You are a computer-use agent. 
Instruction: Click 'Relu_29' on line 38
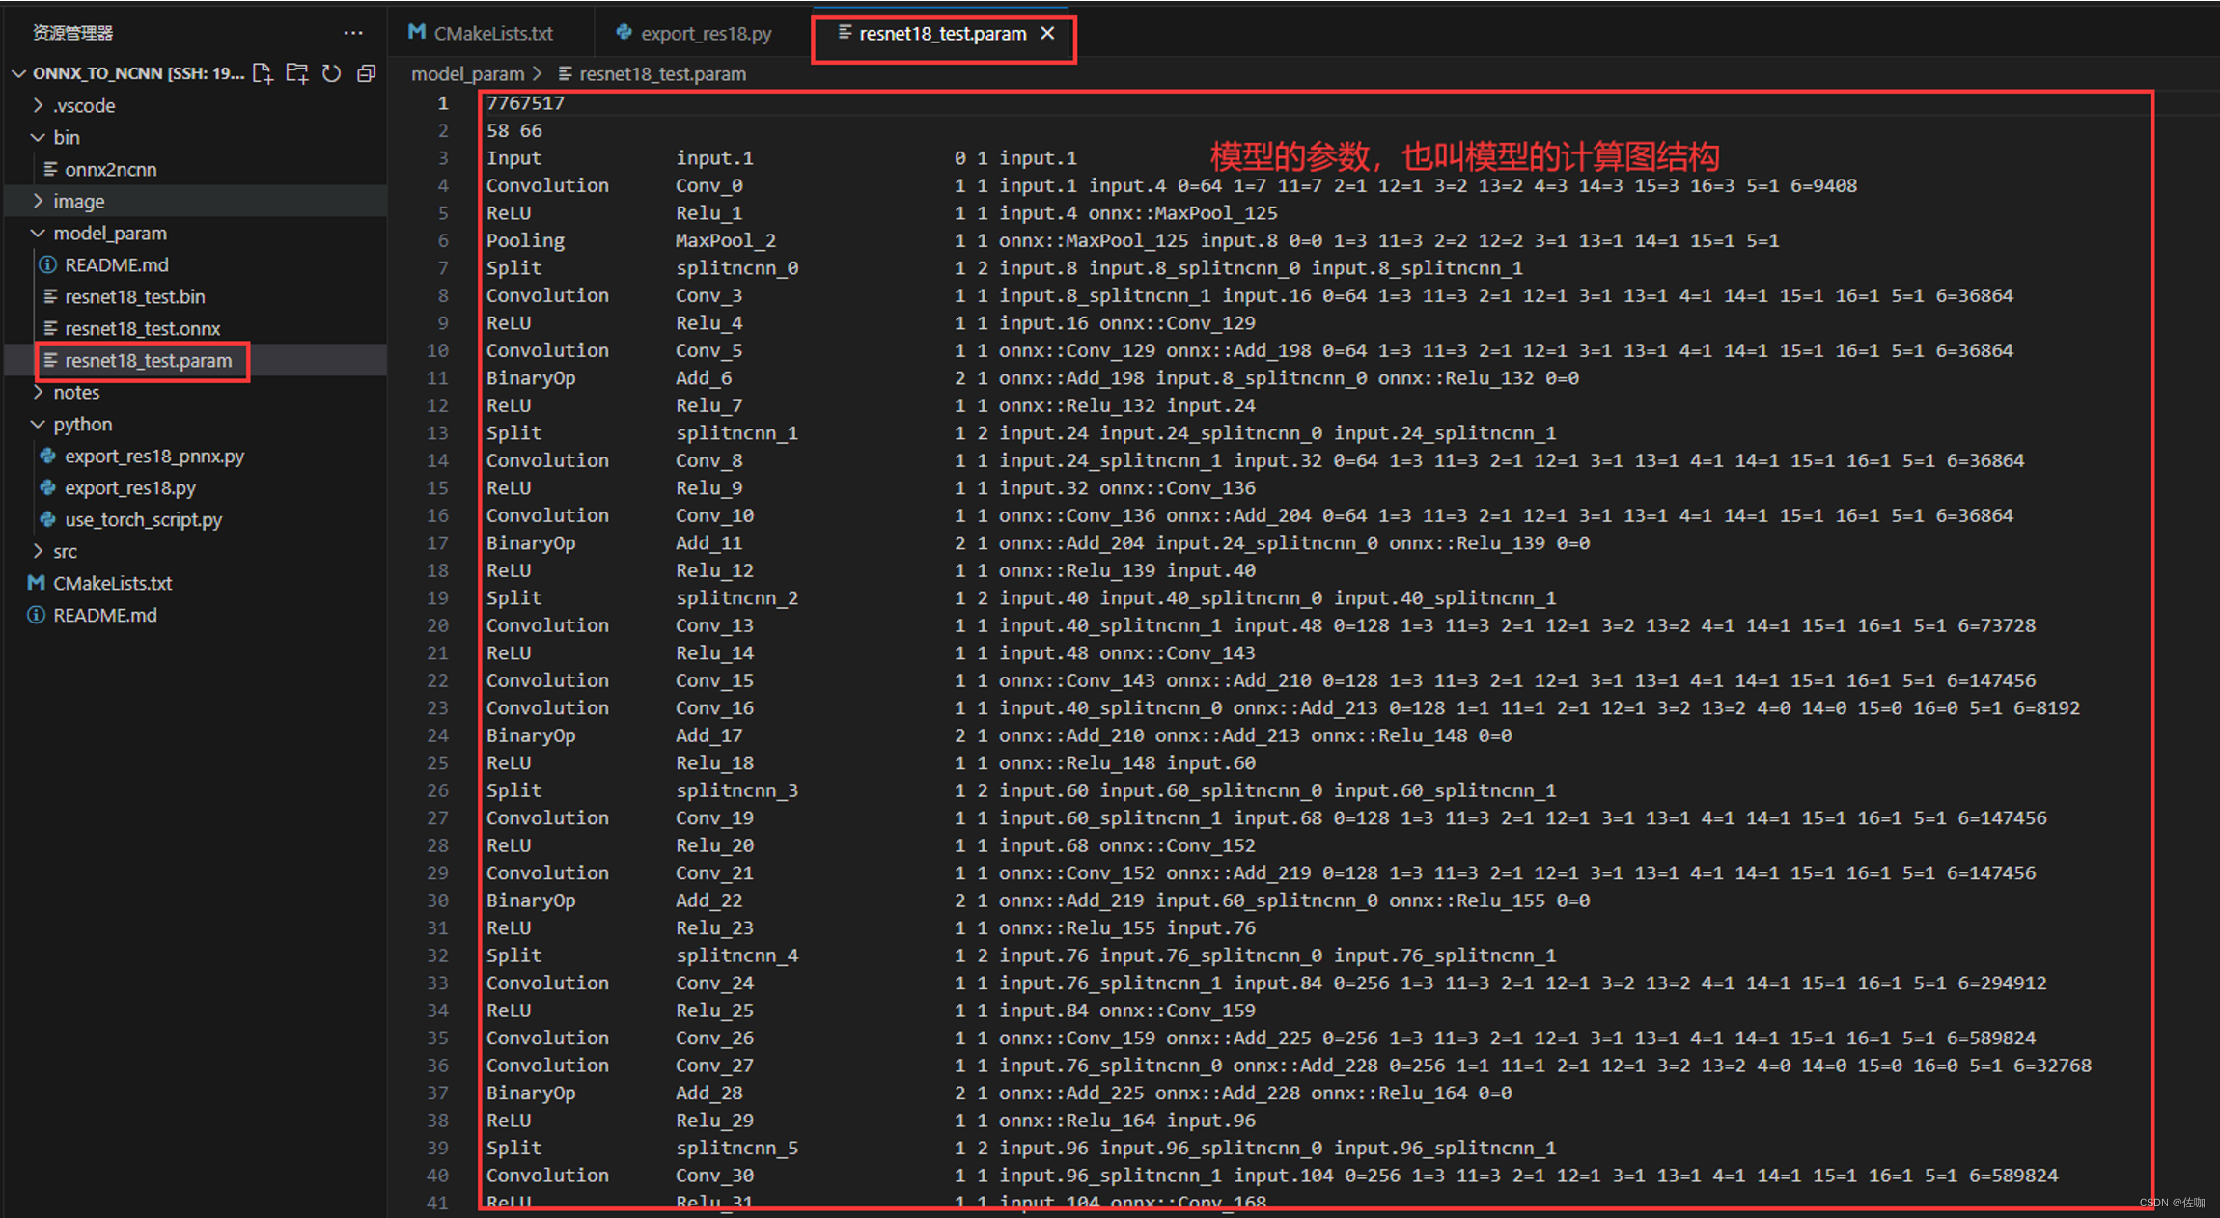(x=715, y=1121)
